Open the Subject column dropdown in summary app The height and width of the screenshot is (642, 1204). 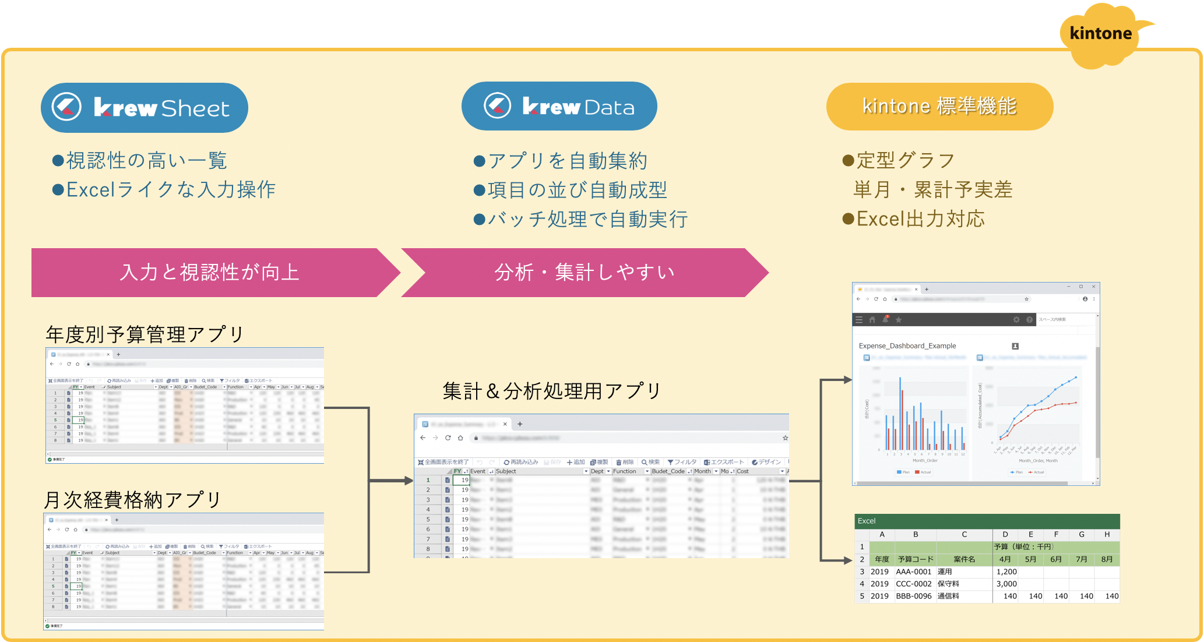(x=586, y=471)
